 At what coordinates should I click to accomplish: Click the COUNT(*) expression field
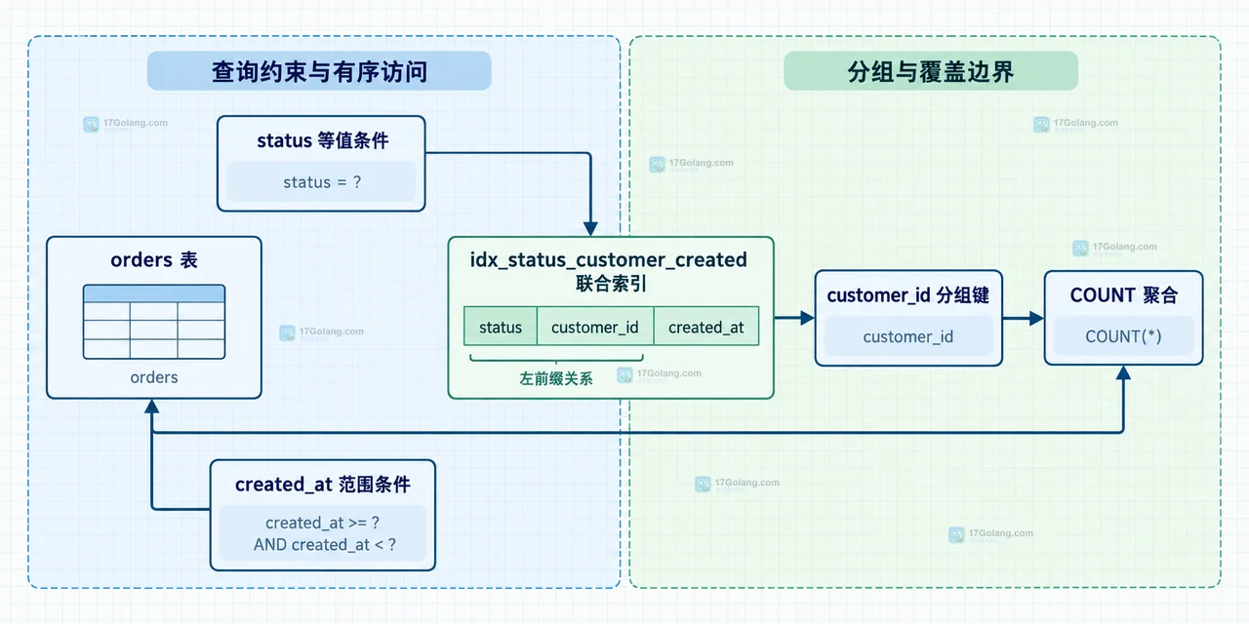(x=1124, y=336)
